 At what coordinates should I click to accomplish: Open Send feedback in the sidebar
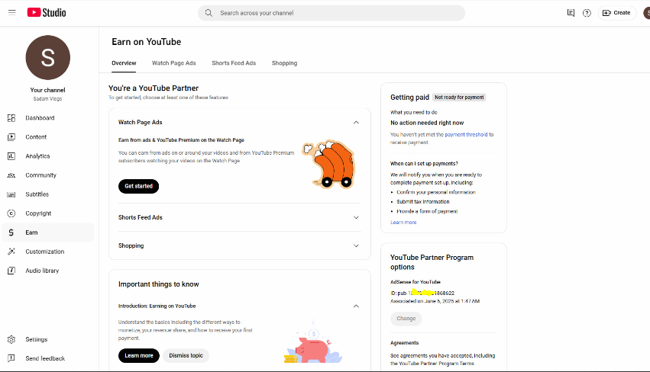click(x=47, y=358)
